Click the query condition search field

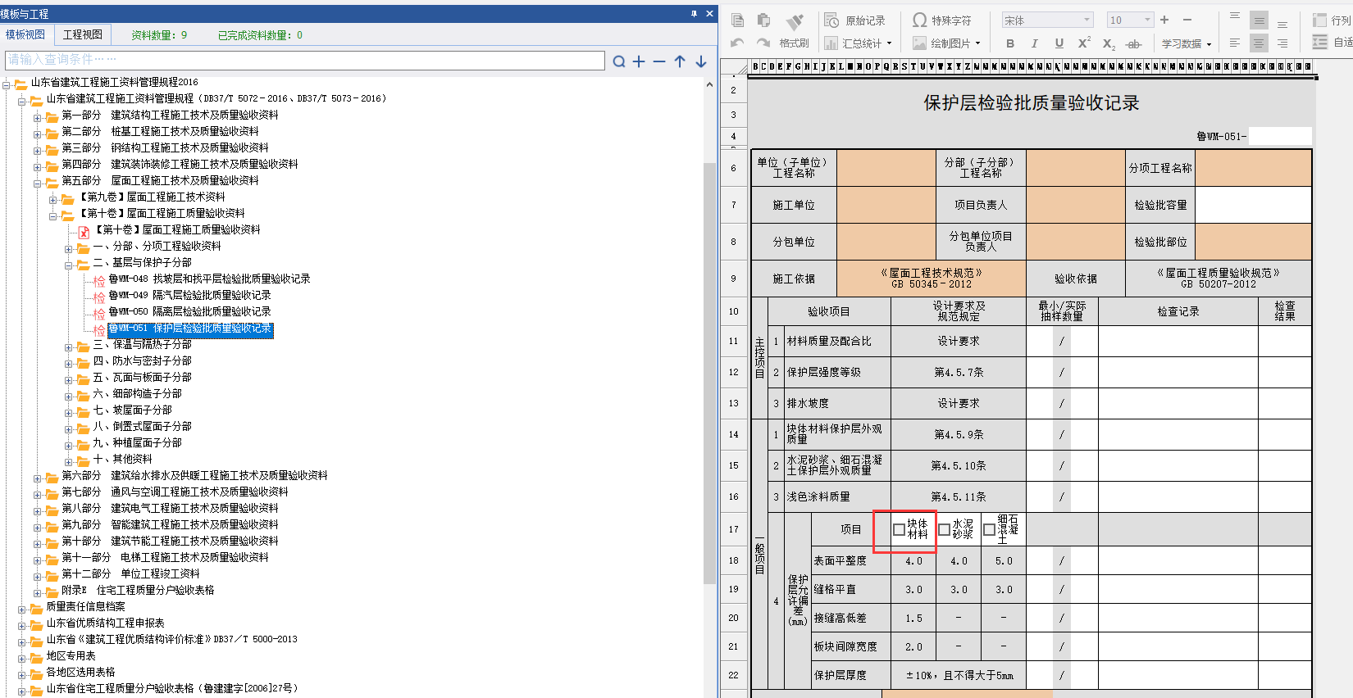coord(305,60)
